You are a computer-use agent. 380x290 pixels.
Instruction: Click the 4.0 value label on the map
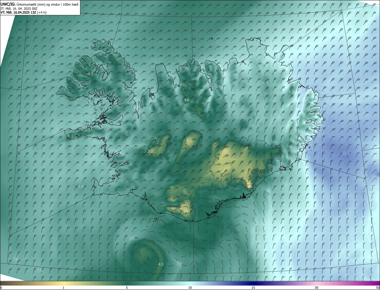point(186,100)
